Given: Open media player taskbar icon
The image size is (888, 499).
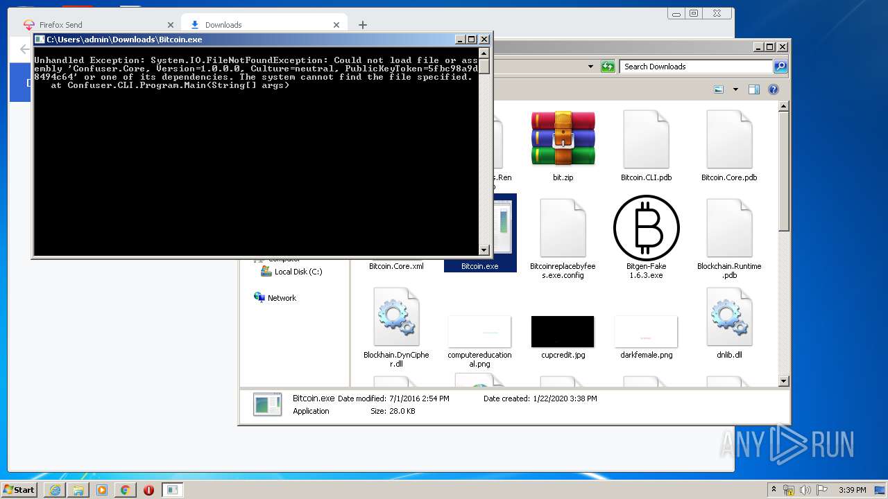Looking at the screenshot, I should [102, 490].
